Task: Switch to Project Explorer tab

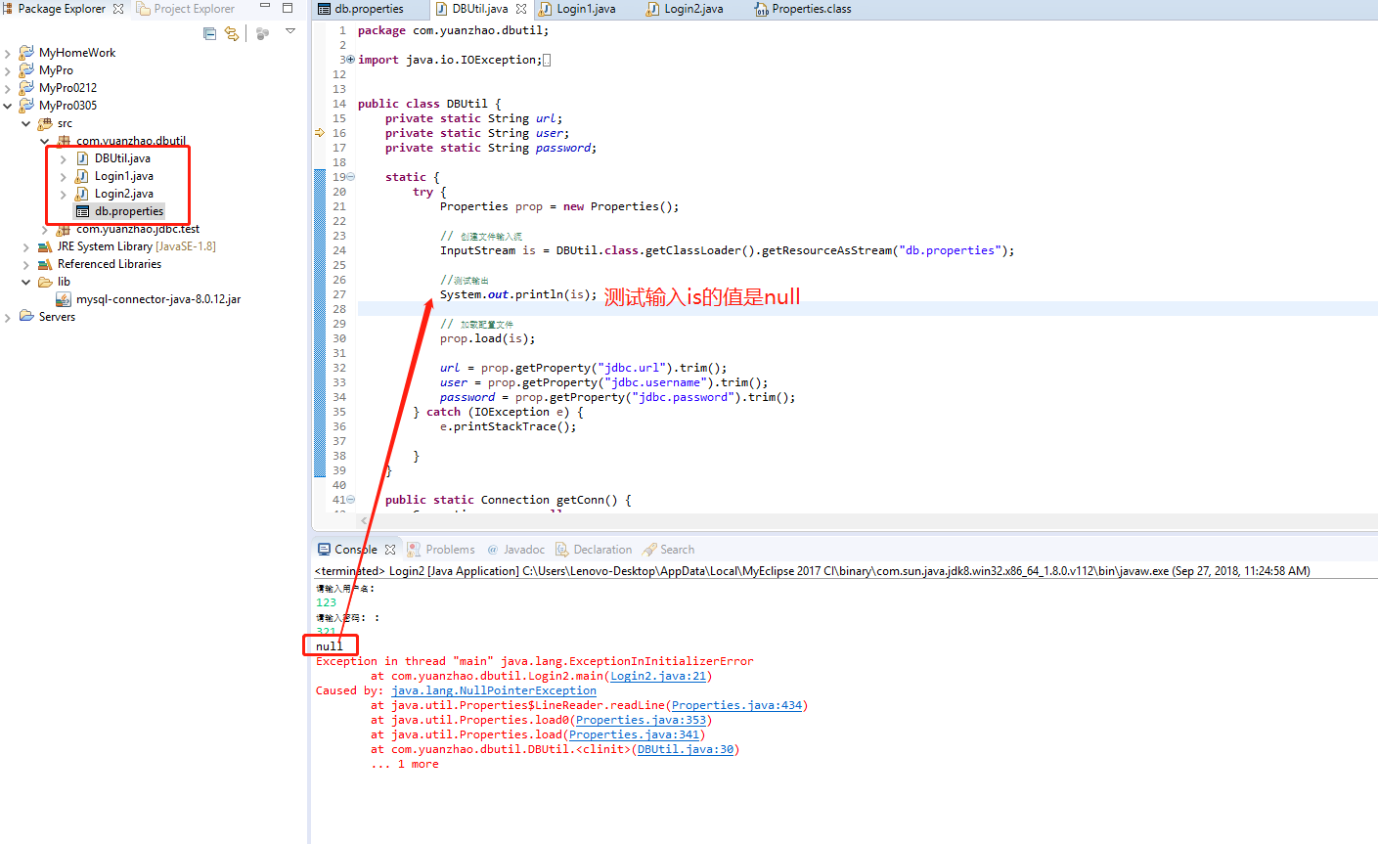Action: pos(186,9)
